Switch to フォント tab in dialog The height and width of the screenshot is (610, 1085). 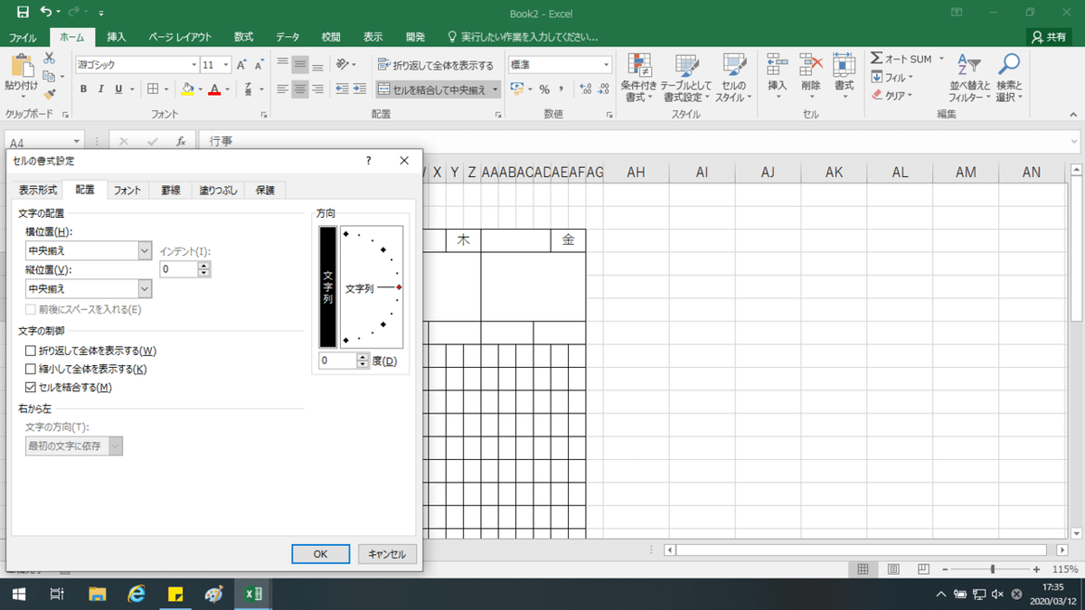point(127,190)
